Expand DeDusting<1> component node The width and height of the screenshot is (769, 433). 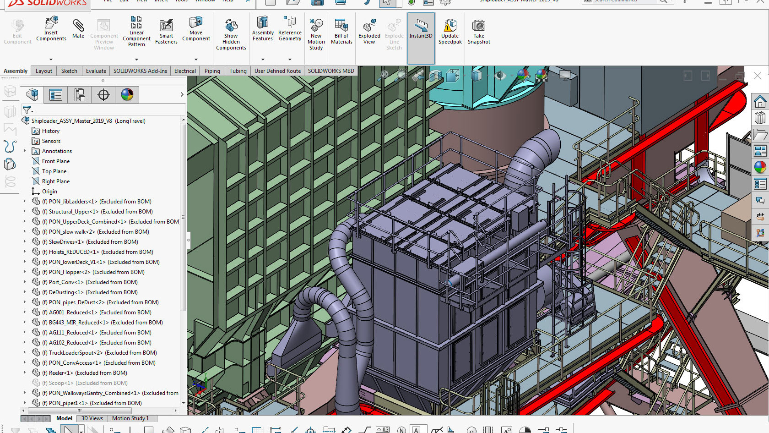click(25, 292)
